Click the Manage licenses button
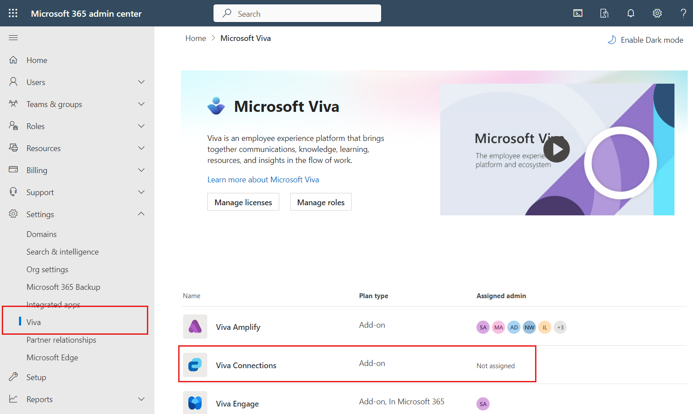Image resolution: width=693 pixels, height=414 pixels. (243, 202)
